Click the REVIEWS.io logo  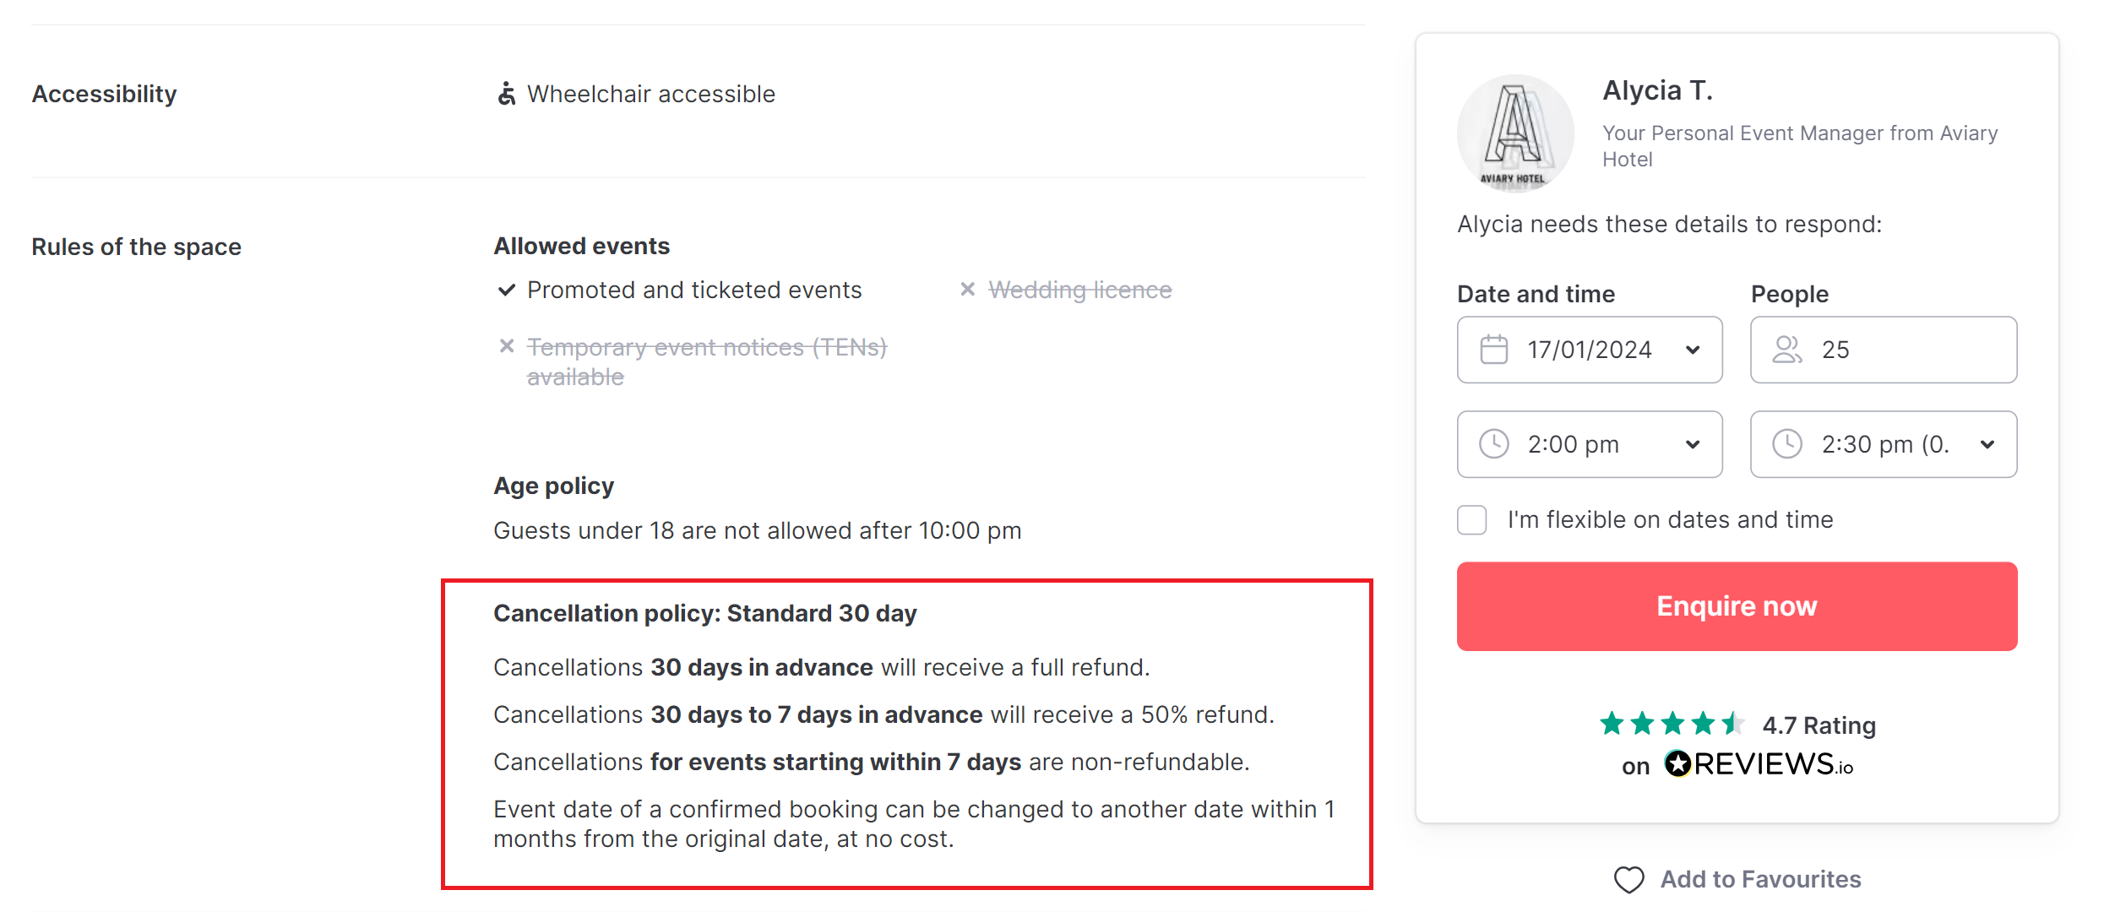[1759, 764]
